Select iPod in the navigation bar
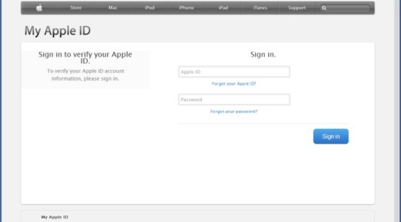This screenshot has height=222, width=401. [x=149, y=8]
